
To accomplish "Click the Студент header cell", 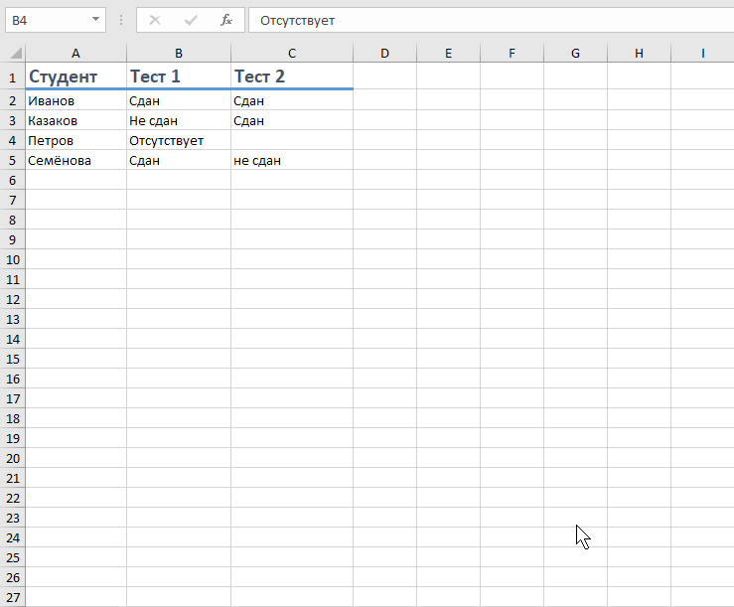I will tap(76, 76).
